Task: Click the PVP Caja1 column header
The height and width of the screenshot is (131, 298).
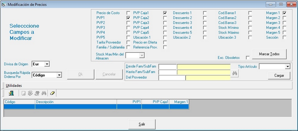Action: pyautogui.click(x=155, y=102)
